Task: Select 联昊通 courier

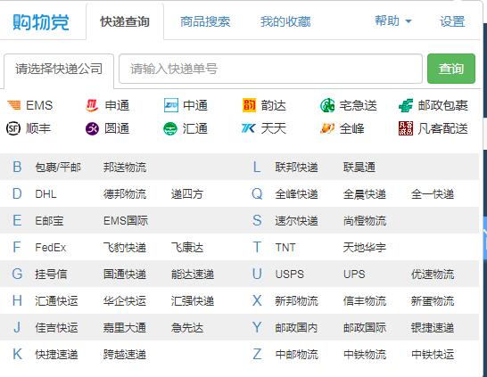Action: 359,168
